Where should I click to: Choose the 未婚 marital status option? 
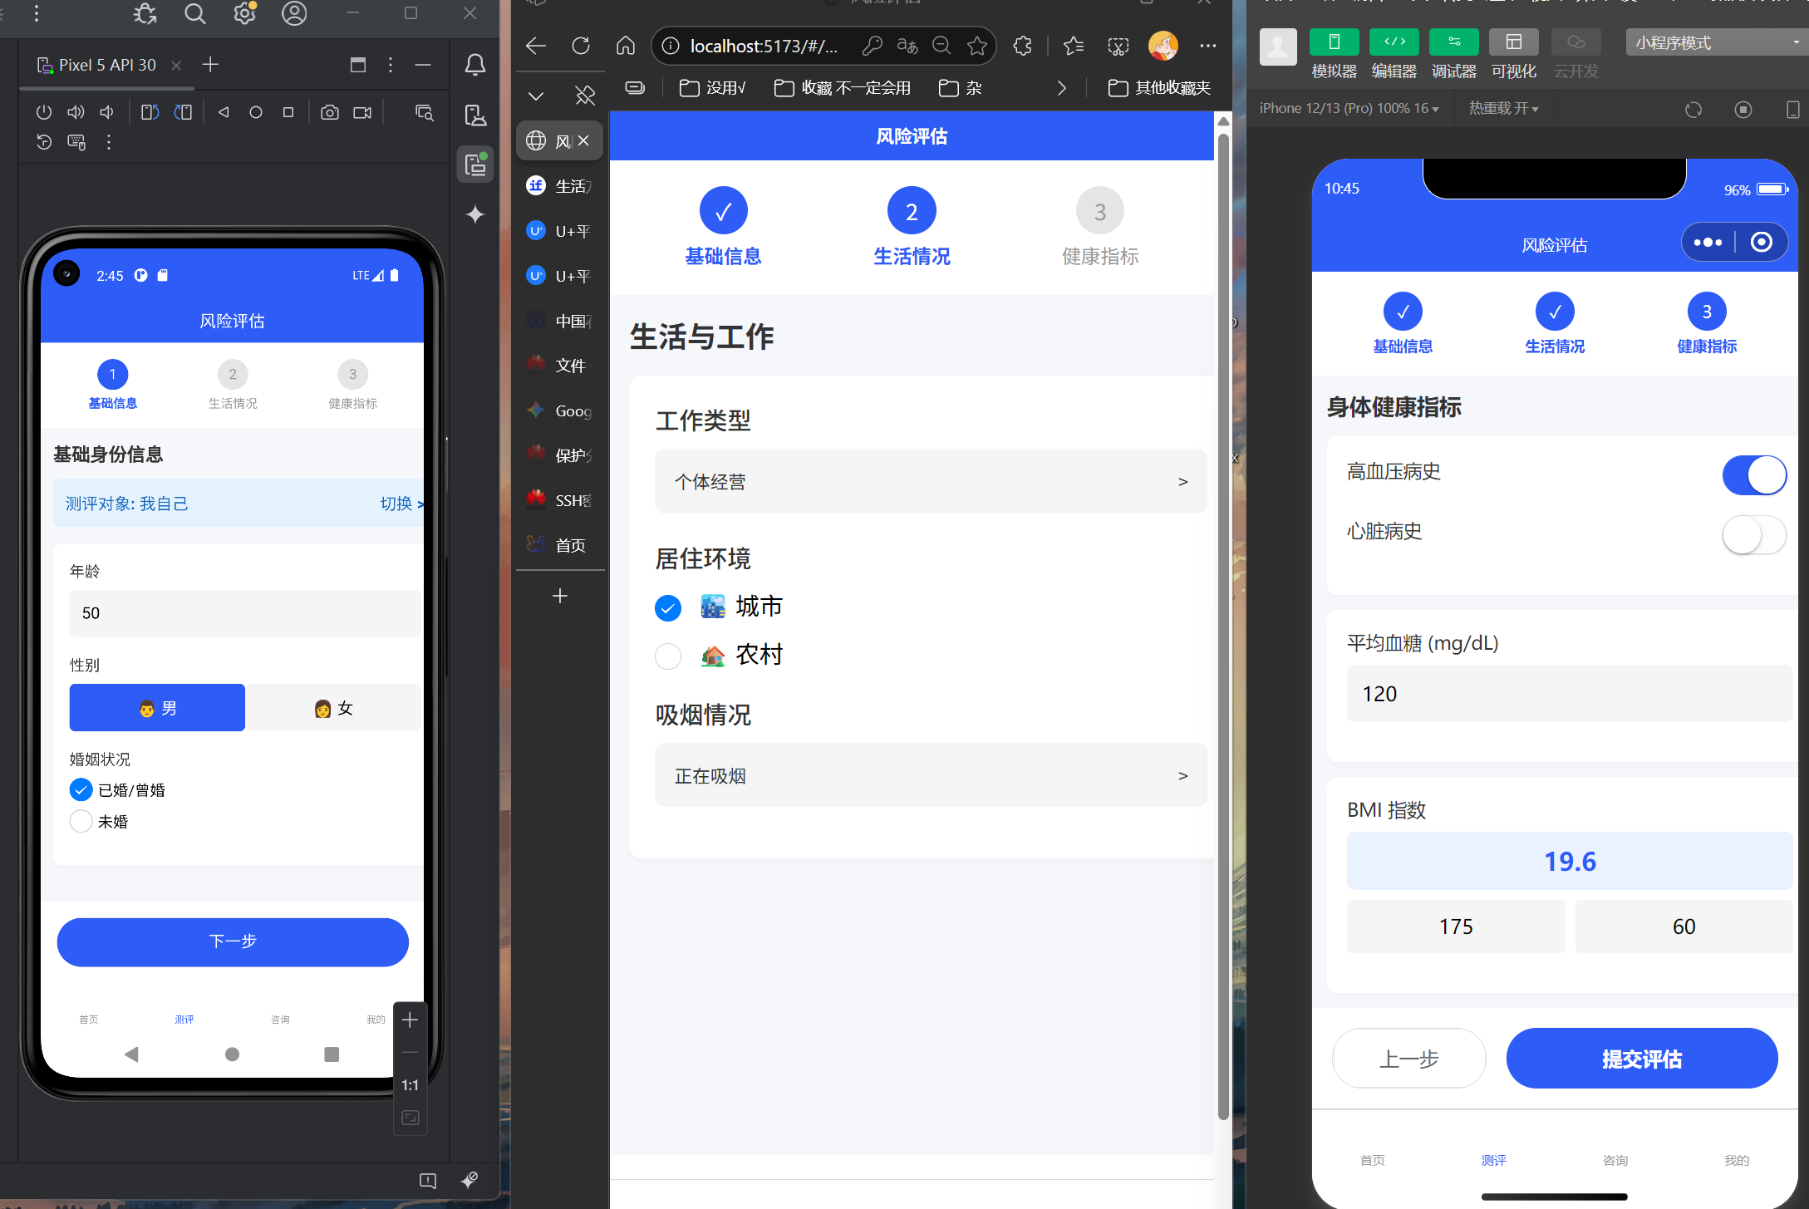click(81, 822)
